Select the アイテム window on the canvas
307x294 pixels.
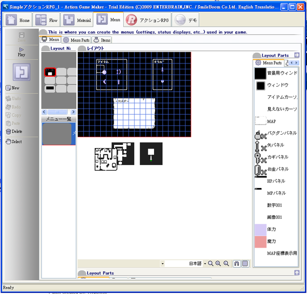pos(112,75)
